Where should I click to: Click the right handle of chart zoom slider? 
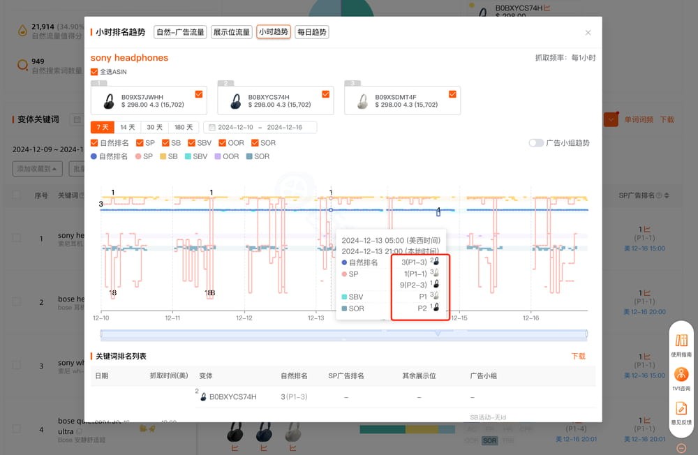(587, 334)
